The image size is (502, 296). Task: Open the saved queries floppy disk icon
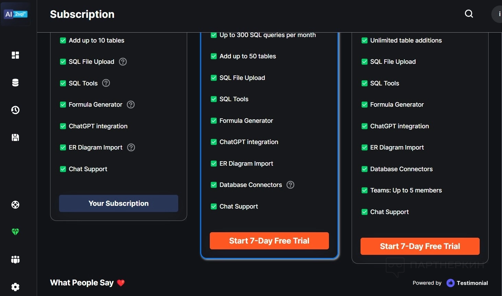click(x=15, y=138)
